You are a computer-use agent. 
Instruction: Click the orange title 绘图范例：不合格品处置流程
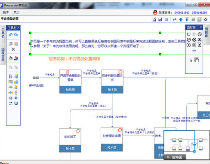pyautogui.click(x=74, y=59)
